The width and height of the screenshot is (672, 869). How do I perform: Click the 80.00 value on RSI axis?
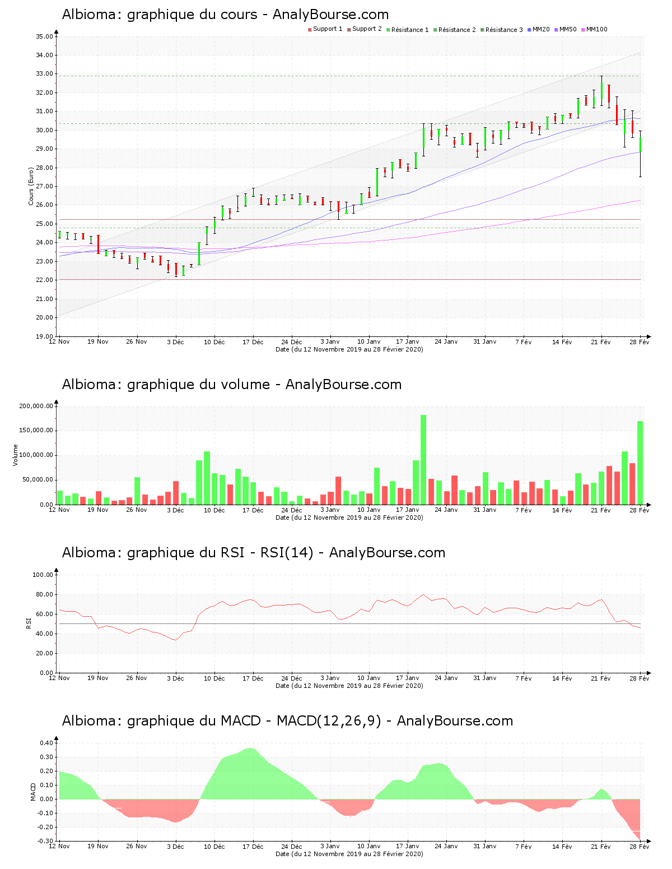44,594
